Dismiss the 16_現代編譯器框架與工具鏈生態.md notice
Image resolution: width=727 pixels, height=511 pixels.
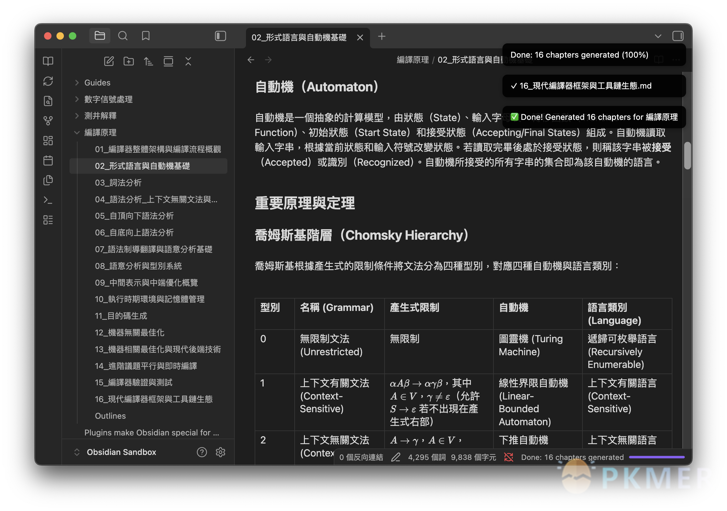(x=594, y=86)
